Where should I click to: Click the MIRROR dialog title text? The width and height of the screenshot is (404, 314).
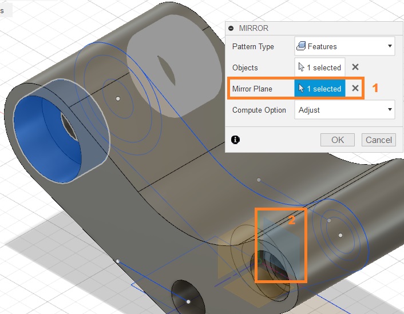[x=254, y=28]
